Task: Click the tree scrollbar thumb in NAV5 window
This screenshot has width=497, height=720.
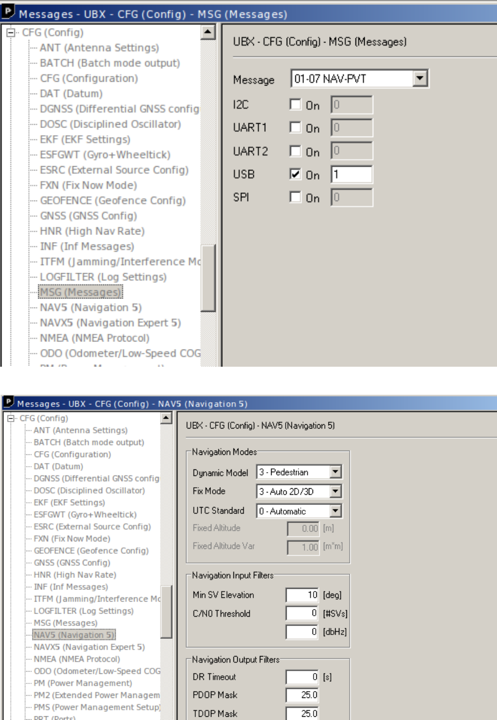Action: [x=167, y=612]
